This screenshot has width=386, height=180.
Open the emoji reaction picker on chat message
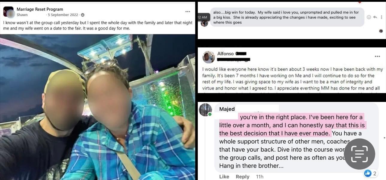point(369,17)
